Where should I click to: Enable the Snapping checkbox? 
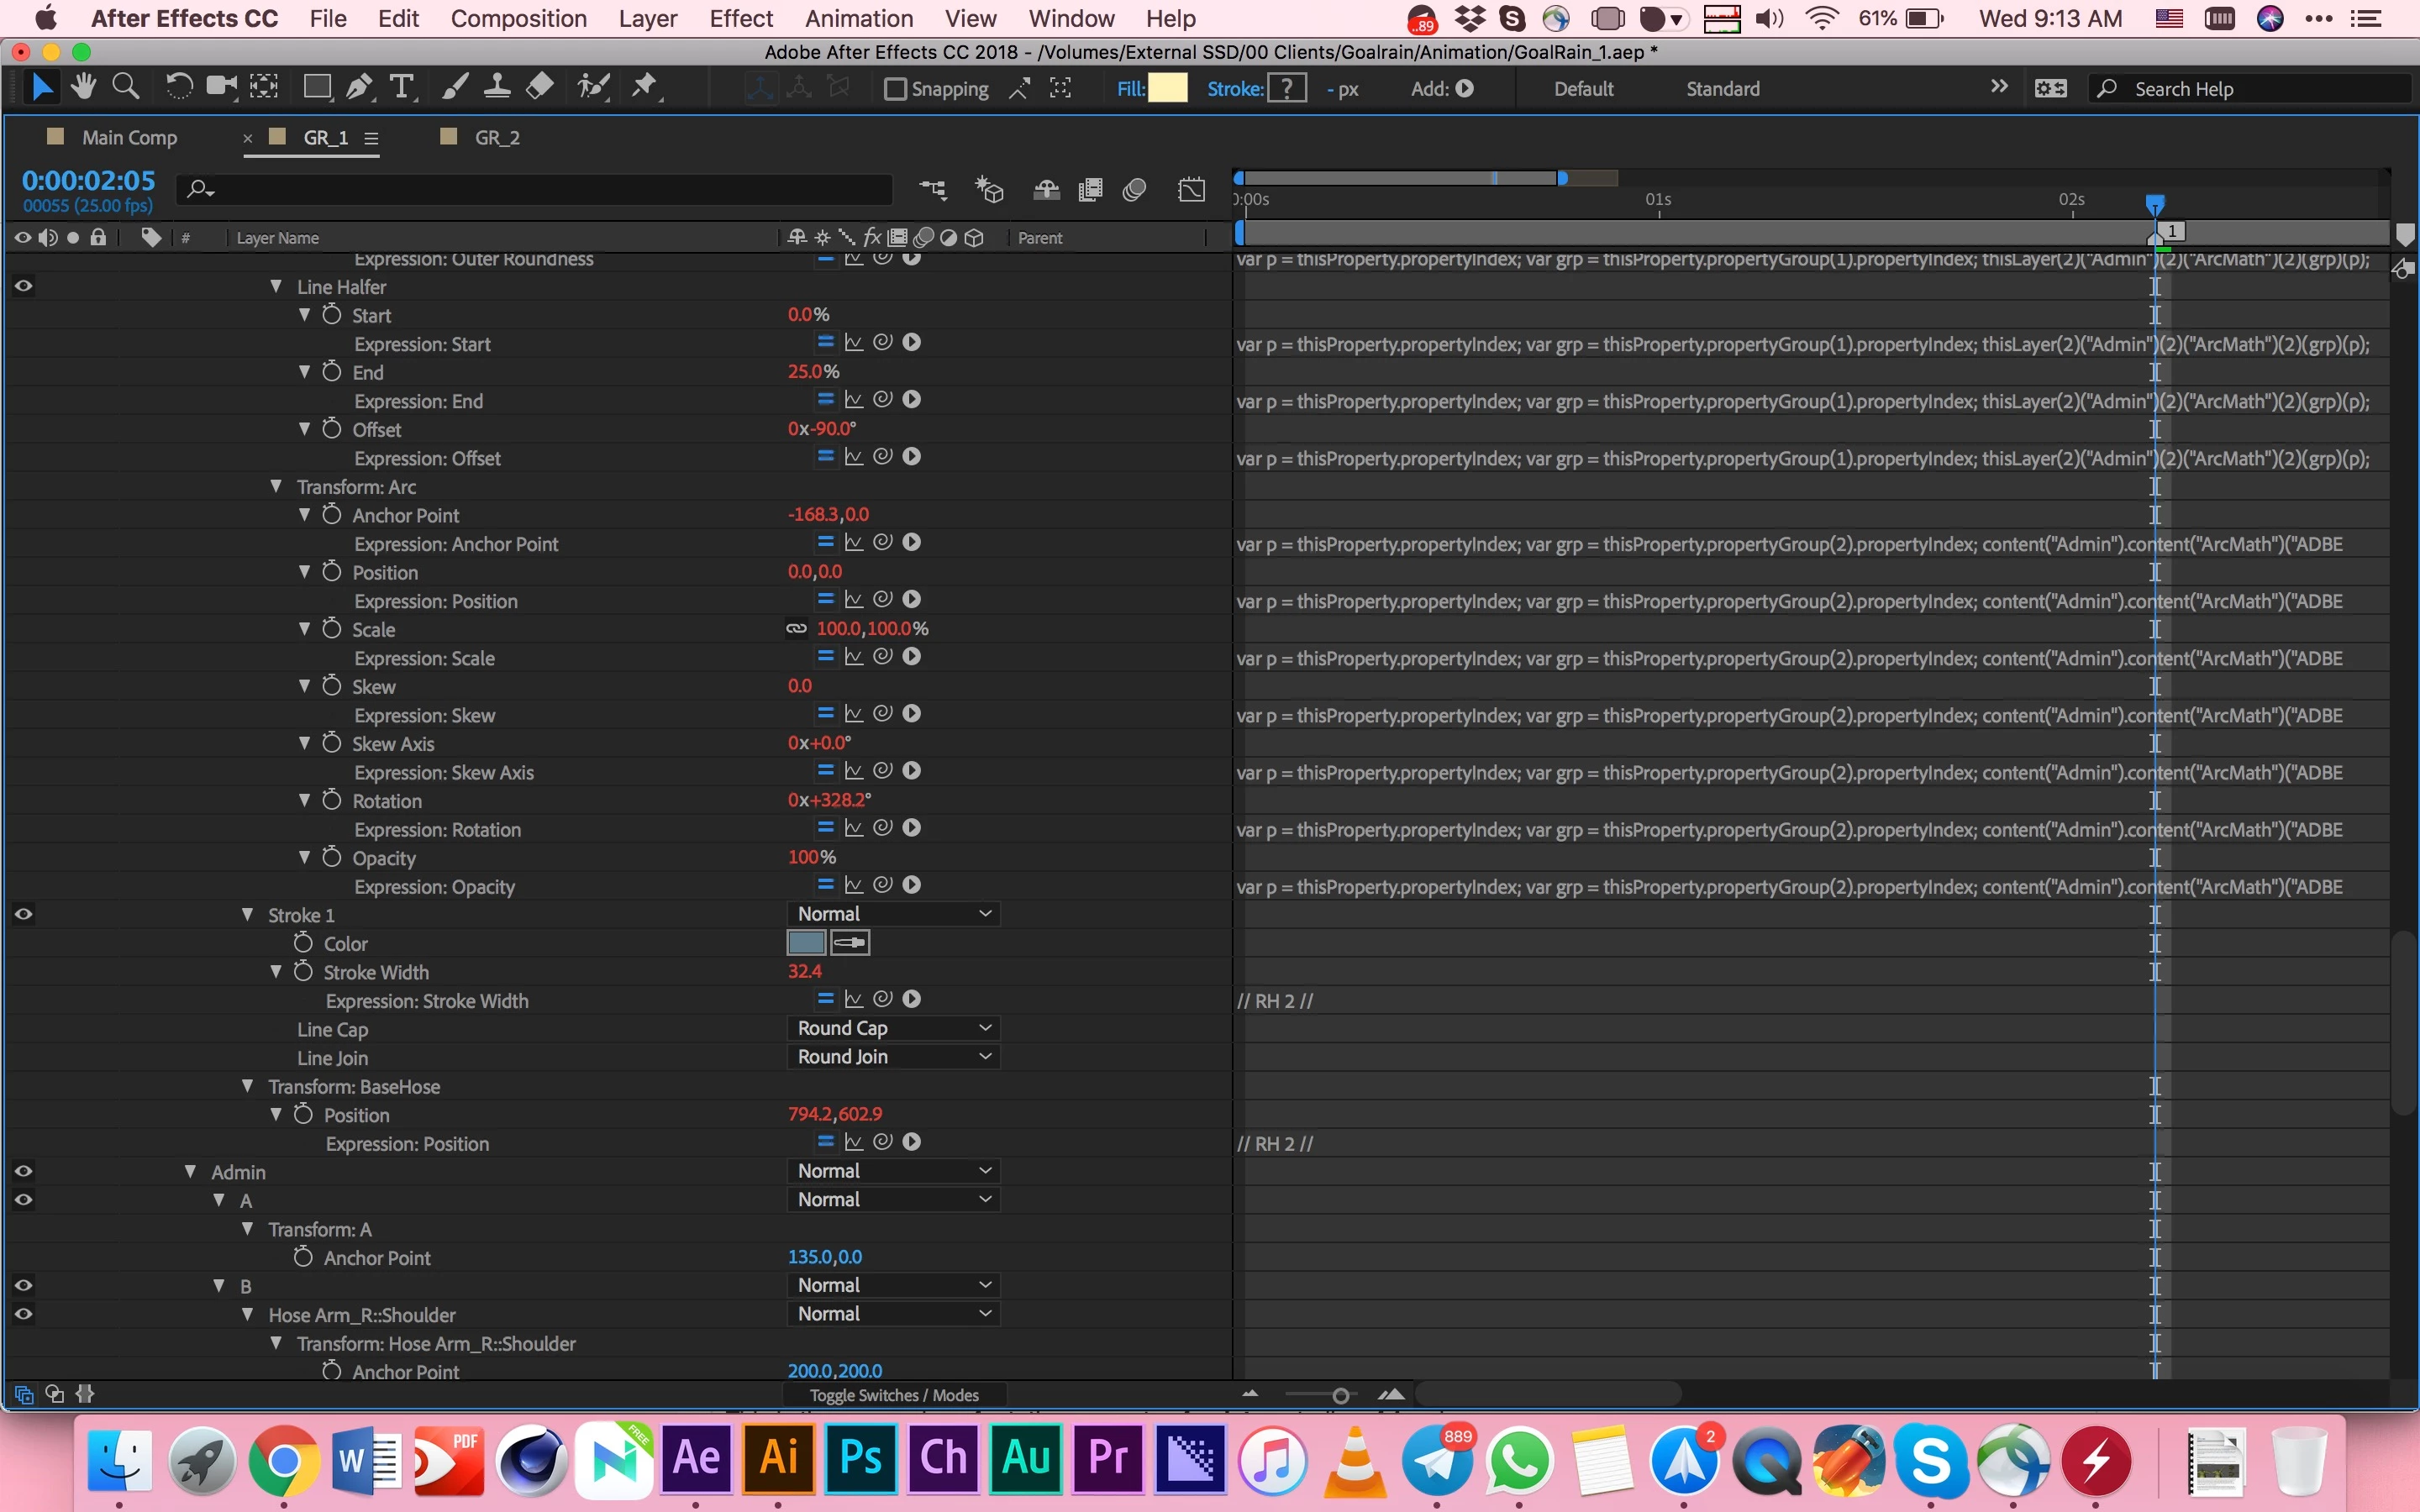tap(895, 89)
